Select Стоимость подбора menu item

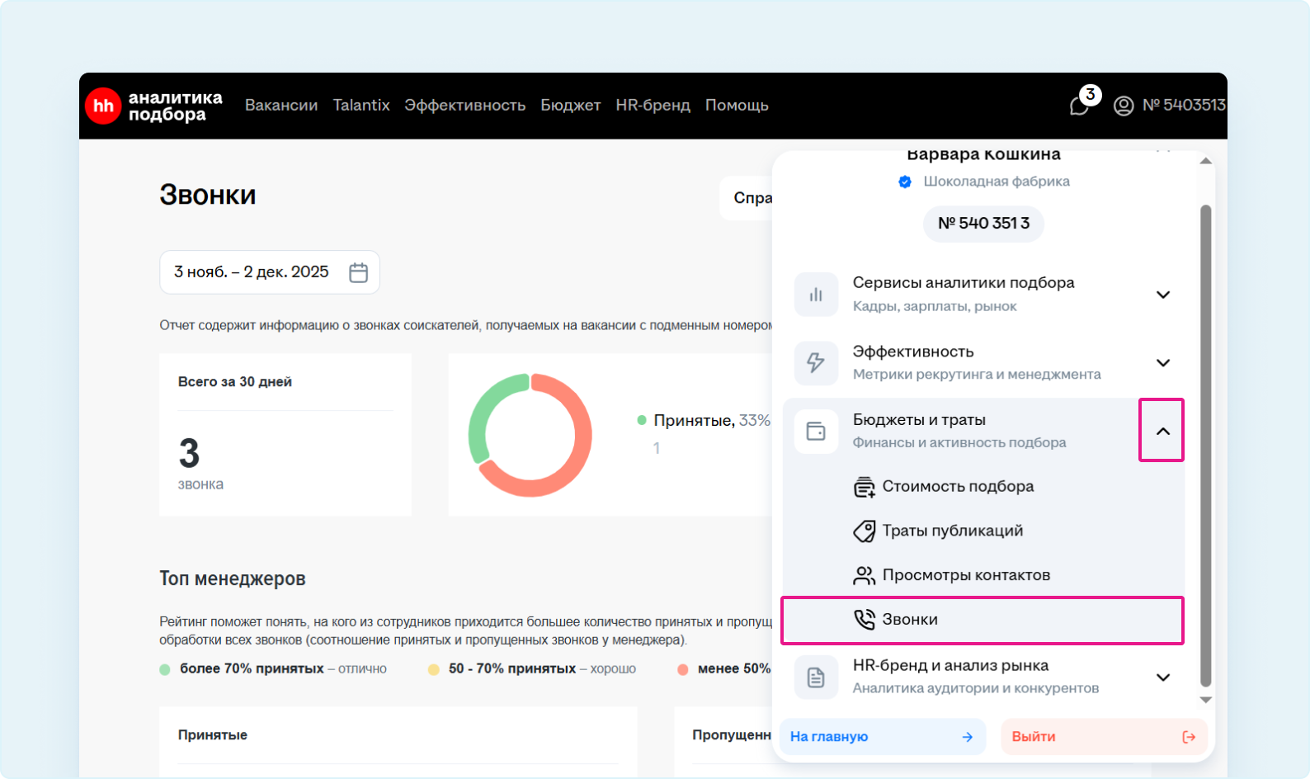(957, 487)
